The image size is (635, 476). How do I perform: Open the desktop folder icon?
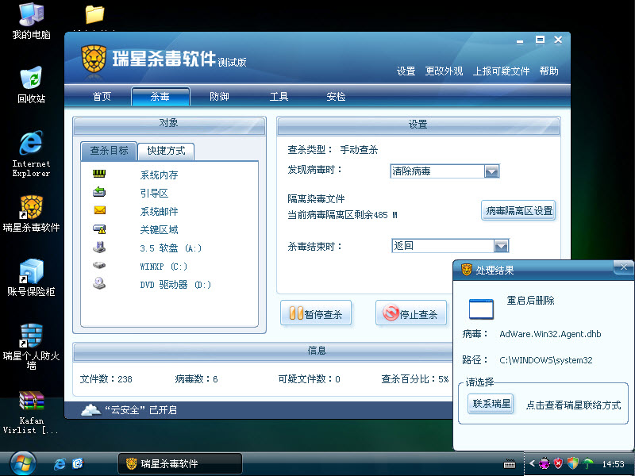94,14
